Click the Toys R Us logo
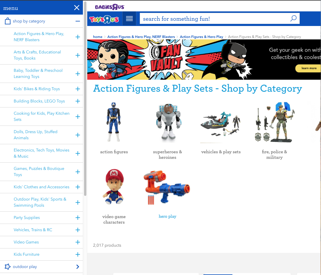This screenshot has height=275, width=321. coord(104,19)
